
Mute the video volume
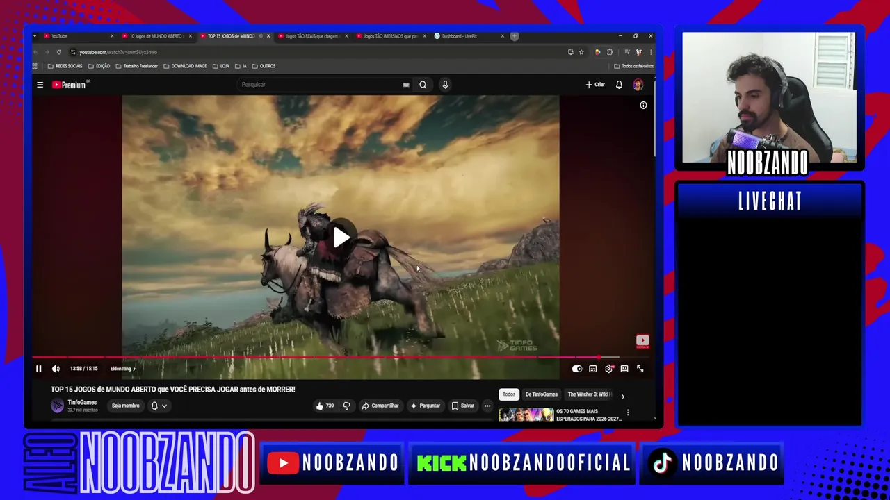(x=56, y=369)
